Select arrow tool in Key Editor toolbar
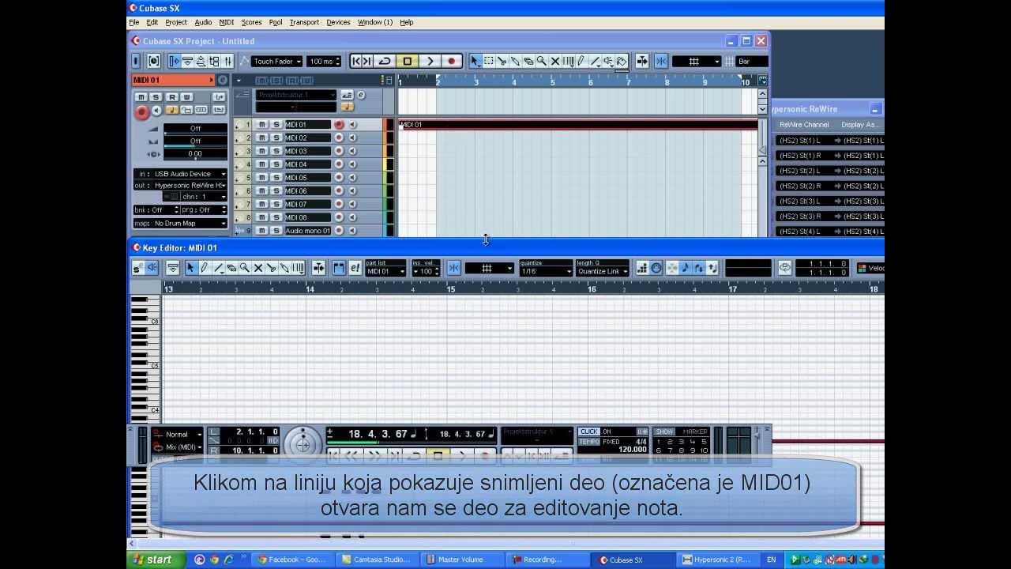This screenshot has width=1011, height=569. [x=190, y=269]
